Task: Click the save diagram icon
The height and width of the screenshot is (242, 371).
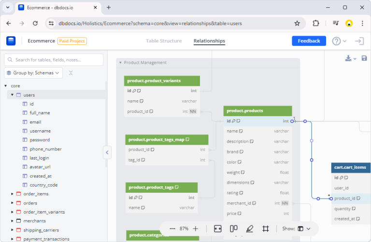Action: coord(364,58)
